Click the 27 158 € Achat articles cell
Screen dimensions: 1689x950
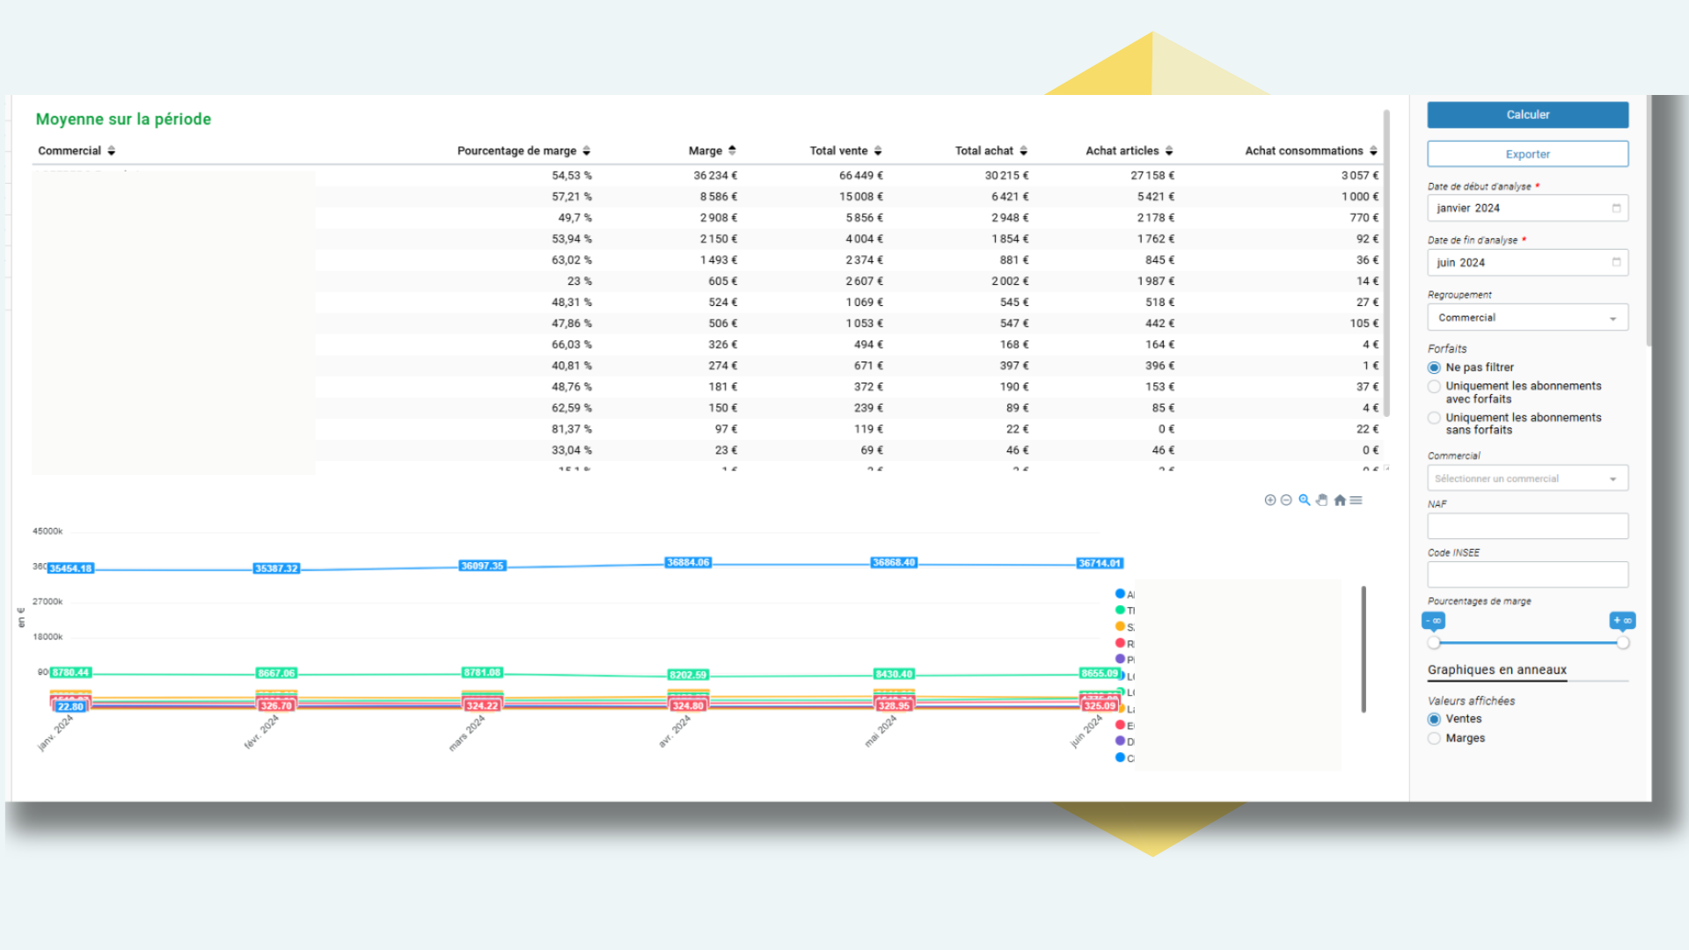click(x=1152, y=176)
